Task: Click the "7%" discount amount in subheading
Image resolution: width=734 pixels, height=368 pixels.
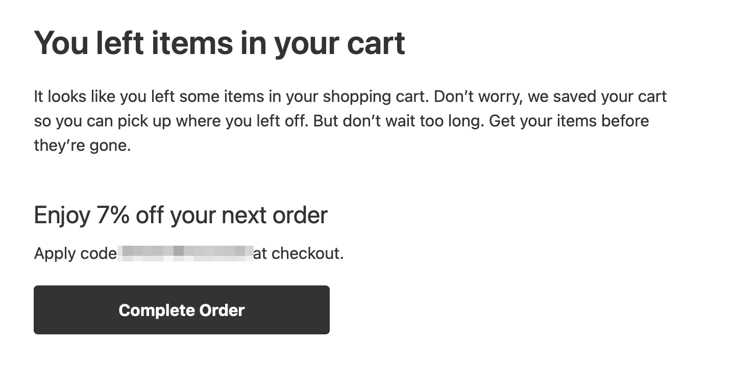Action: [x=113, y=216]
